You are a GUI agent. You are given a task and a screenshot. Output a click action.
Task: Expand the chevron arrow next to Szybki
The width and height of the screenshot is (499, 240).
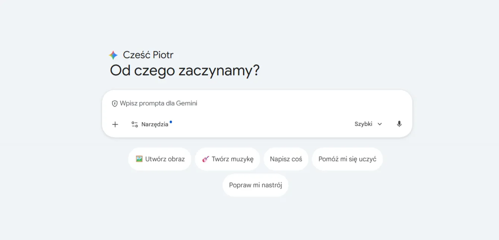[x=380, y=124]
